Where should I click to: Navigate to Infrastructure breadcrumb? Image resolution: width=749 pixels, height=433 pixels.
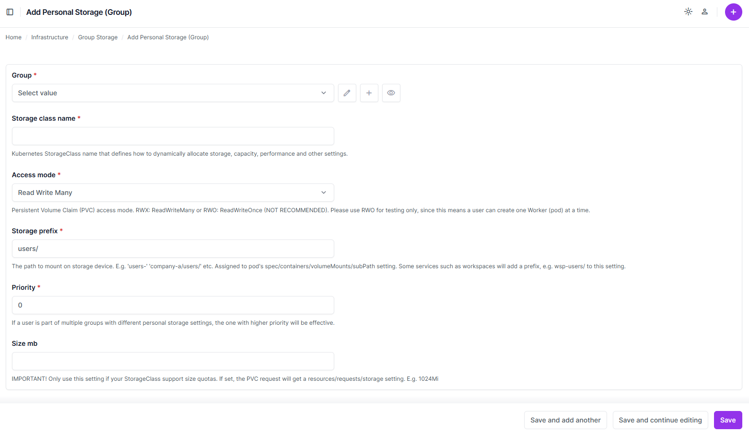50,37
